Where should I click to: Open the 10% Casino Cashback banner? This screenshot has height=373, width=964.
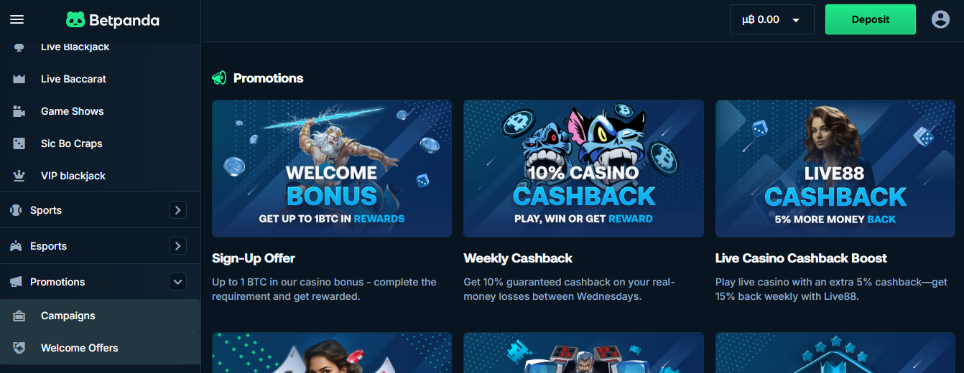click(x=583, y=169)
